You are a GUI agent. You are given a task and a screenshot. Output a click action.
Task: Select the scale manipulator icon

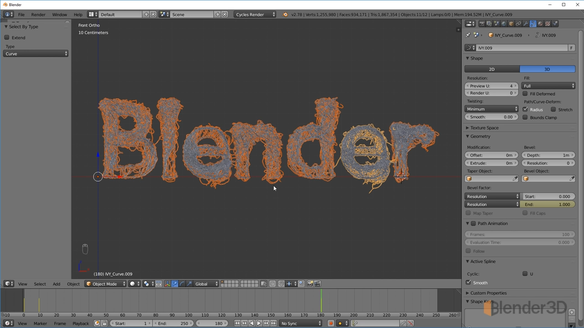click(x=189, y=284)
